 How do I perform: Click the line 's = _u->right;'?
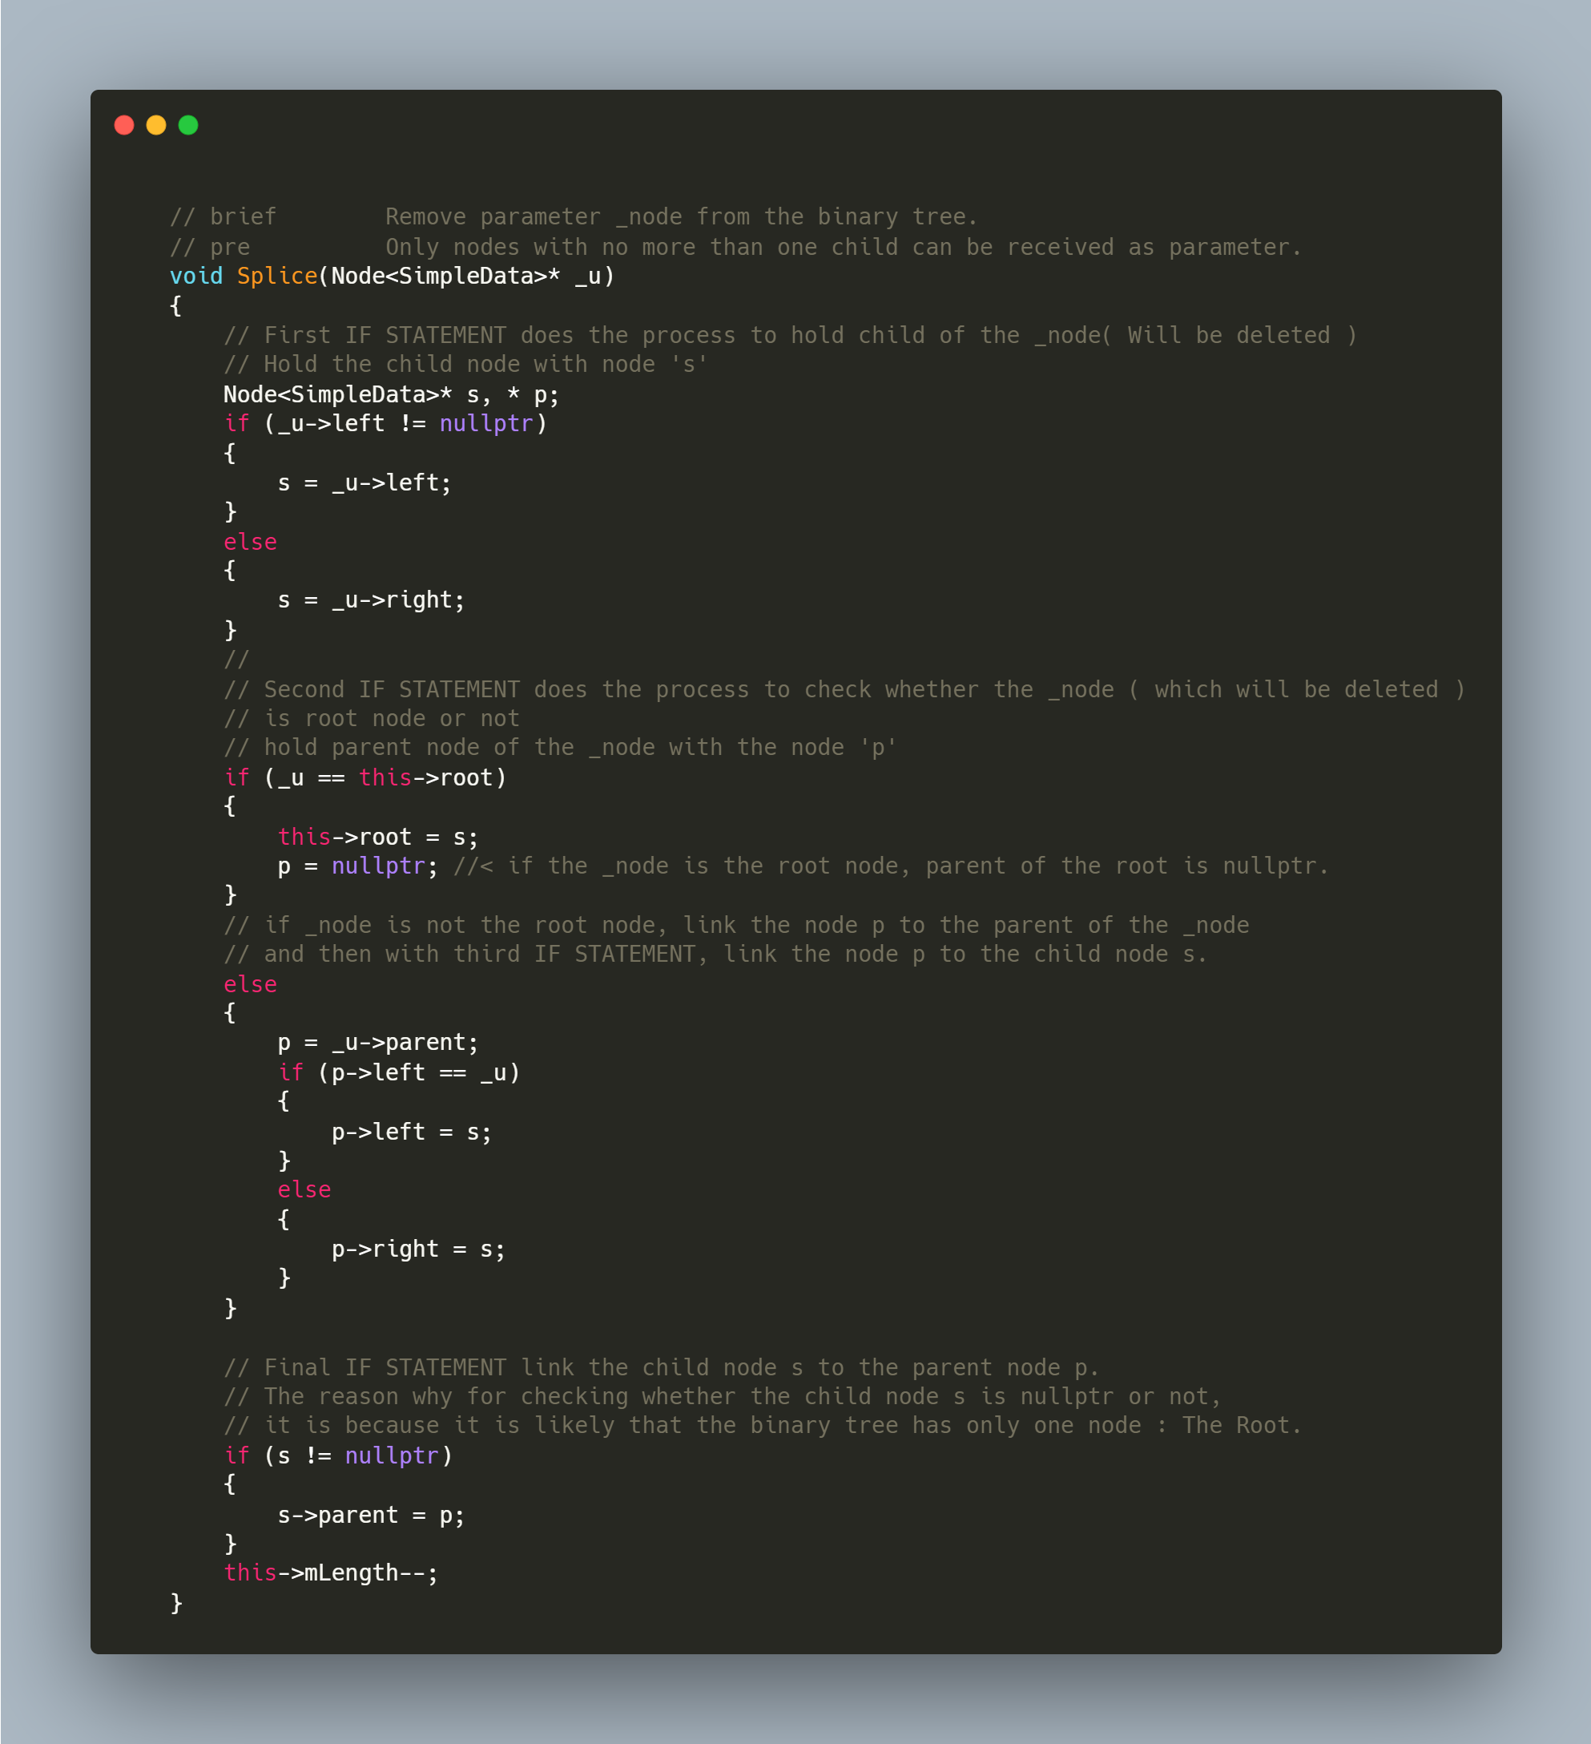coord(371,600)
